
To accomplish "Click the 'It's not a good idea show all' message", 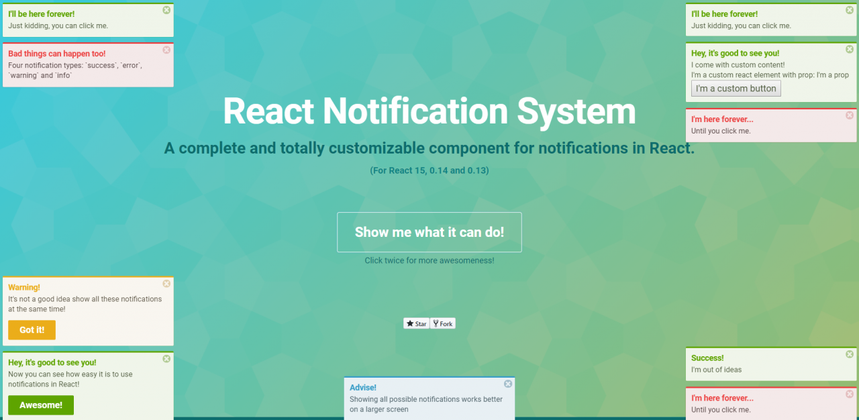I will coord(85,304).
